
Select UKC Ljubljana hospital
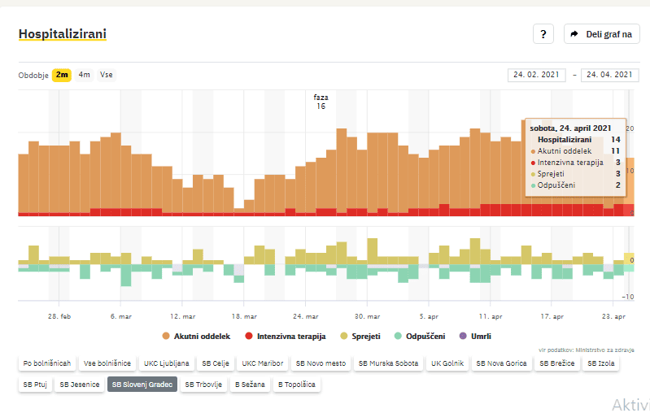[x=167, y=363]
